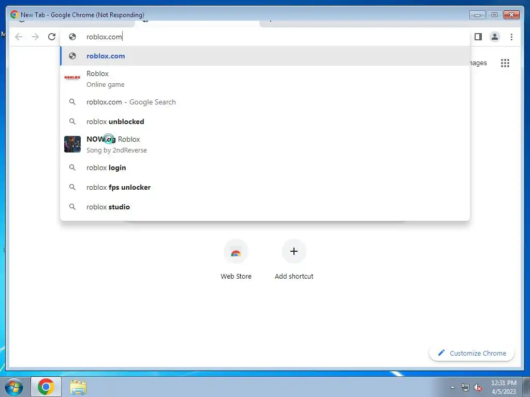Click search icon beside 'roblox studio'
The height and width of the screenshot is (397, 530).
point(72,207)
